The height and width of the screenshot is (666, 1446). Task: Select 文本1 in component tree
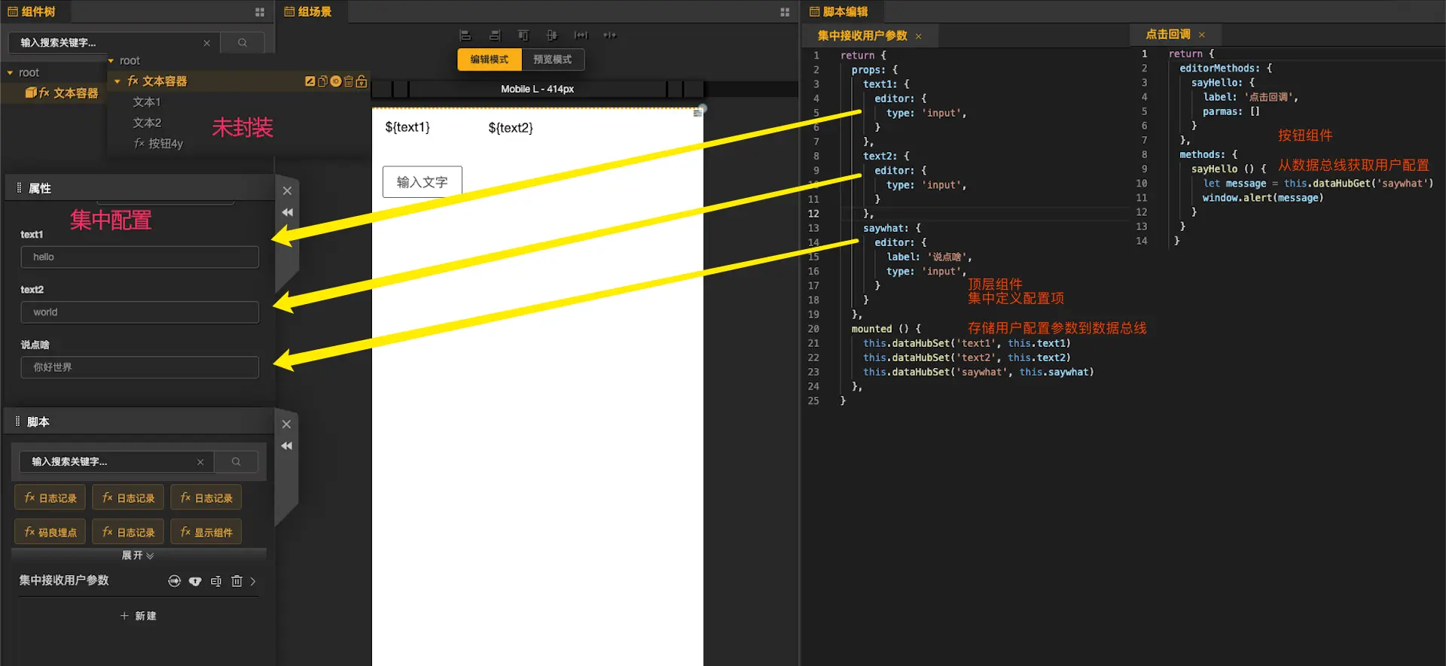point(147,102)
